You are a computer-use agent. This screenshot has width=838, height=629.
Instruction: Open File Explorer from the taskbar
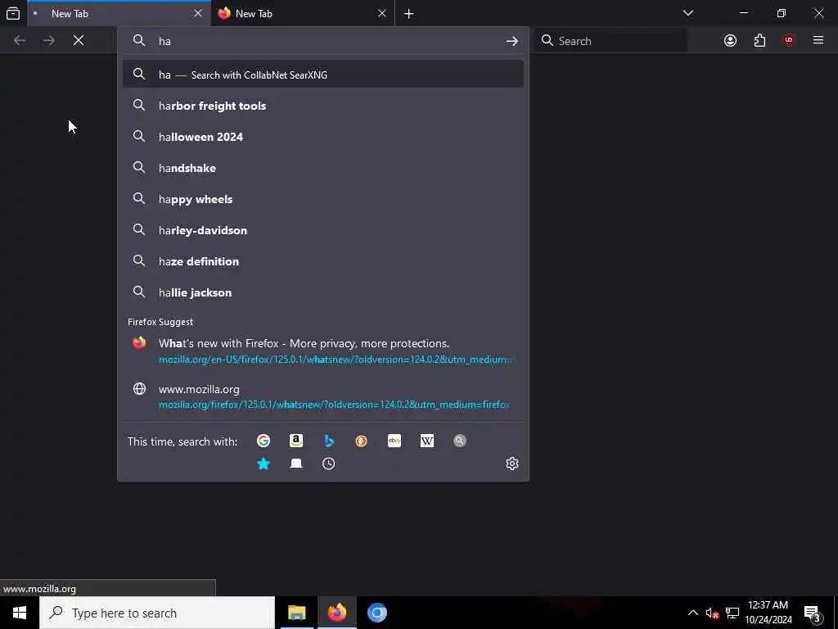tap(296, 613)
